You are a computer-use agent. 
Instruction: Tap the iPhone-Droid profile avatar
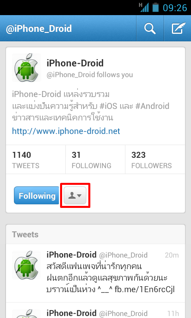(26, 68)
